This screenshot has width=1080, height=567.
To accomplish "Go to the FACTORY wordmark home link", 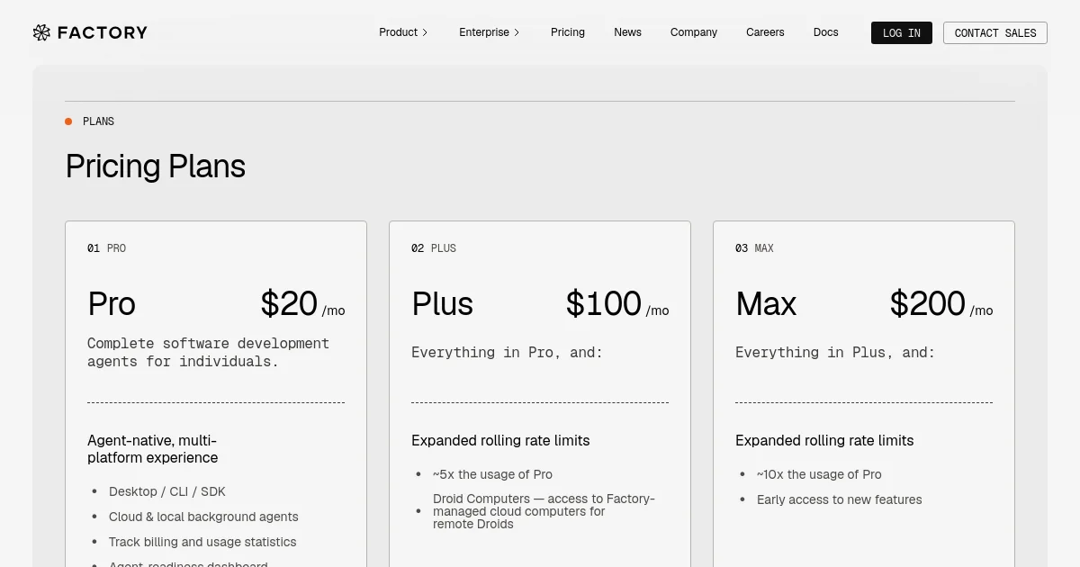I will [102, 32].
